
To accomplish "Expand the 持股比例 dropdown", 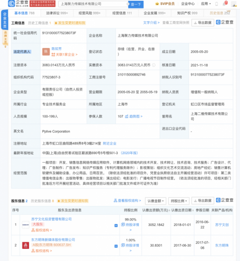I will click(x=179, y=201).
